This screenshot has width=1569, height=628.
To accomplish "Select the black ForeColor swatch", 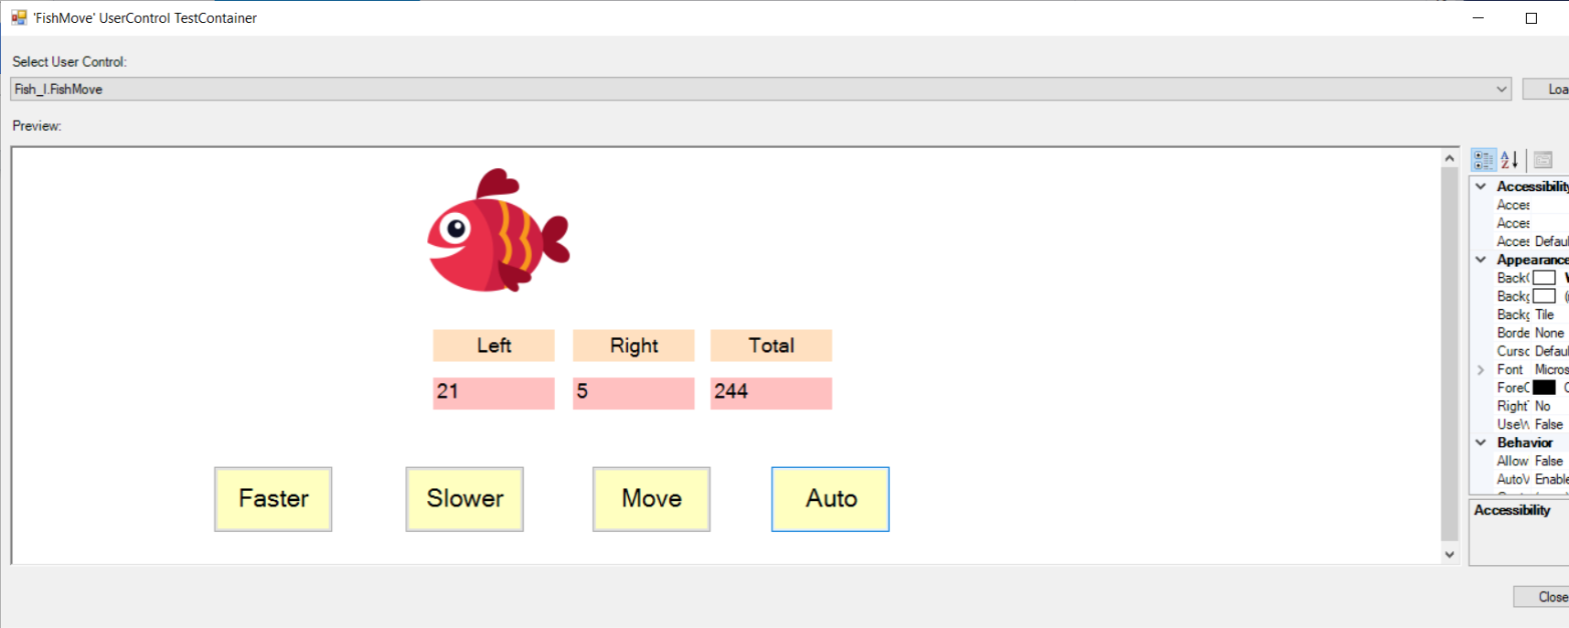I will coord(1544,388).
